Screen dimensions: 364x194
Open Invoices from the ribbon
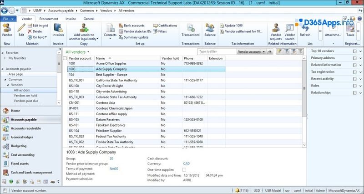point(58,30)
